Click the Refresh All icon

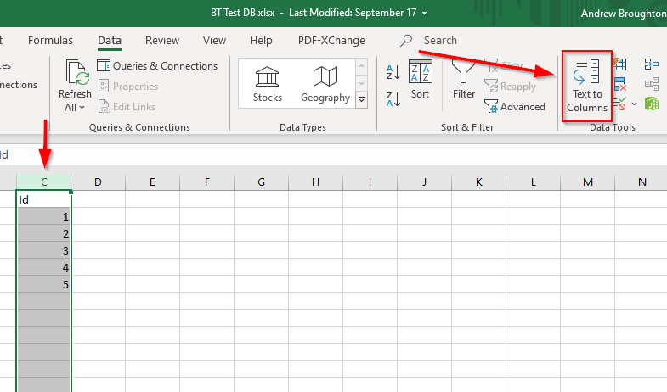pyautogui.click(x=76, y=72)
